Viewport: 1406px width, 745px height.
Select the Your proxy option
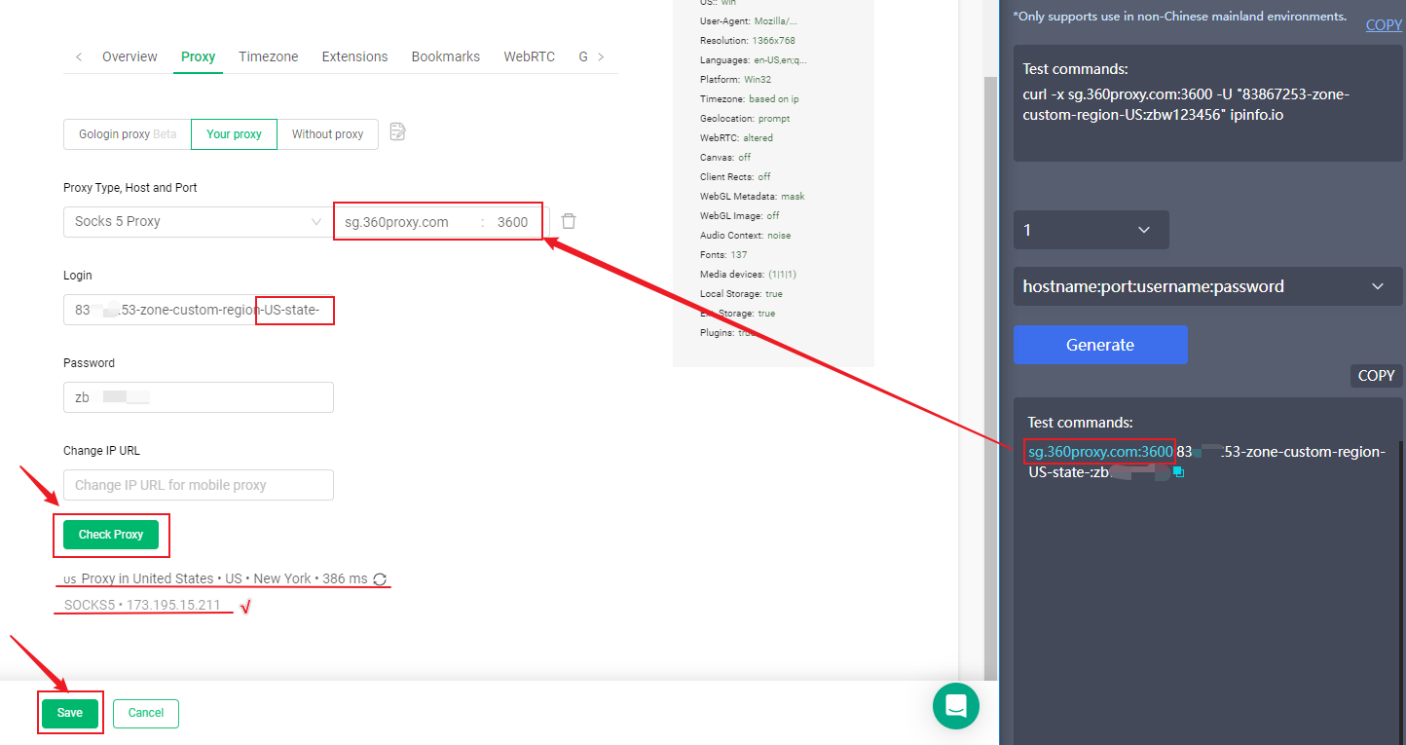(234, 134)
